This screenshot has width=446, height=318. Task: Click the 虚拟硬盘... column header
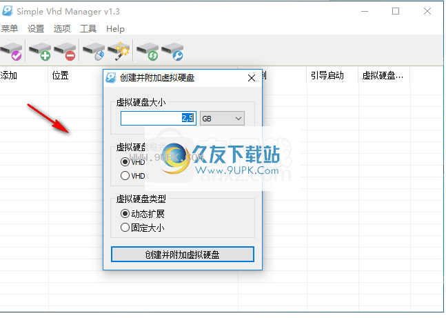(383, 75)
